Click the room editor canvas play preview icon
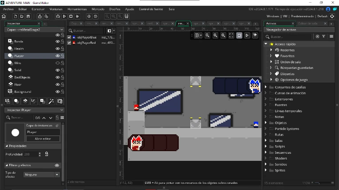This screenshot has width=339, height=190. [x=247, y=35]
